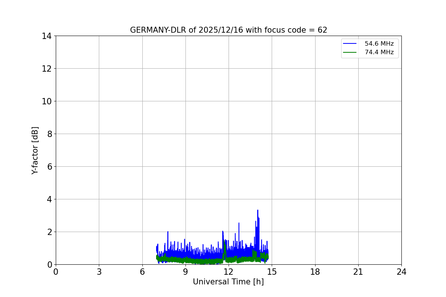446x297 pixels.
Task: Click the y-axis tick label 14
Action: point(47,36)
